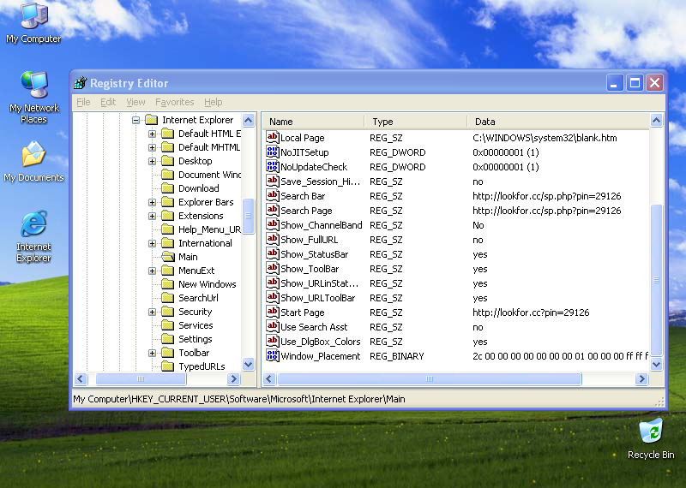Click the Download folder icon
Image resolution: width=686 pixels, height=488 pixels.
167,188
